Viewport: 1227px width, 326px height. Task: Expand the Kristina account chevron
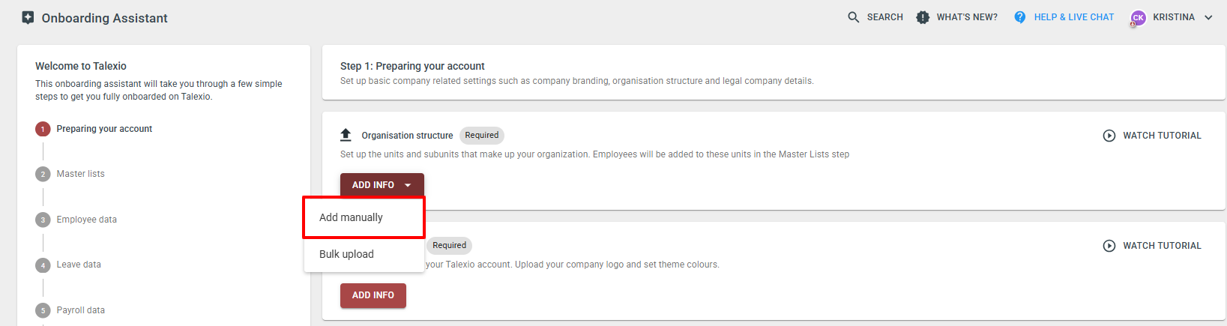pos(1208,17)
